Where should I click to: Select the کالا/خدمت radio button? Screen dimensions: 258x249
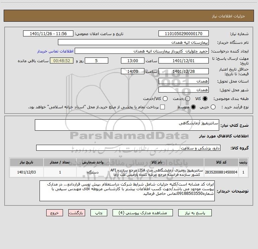165,99
